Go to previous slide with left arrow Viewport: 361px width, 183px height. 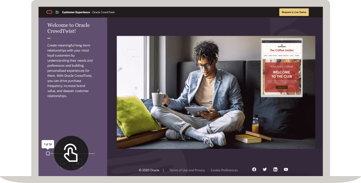coord(65,164)
